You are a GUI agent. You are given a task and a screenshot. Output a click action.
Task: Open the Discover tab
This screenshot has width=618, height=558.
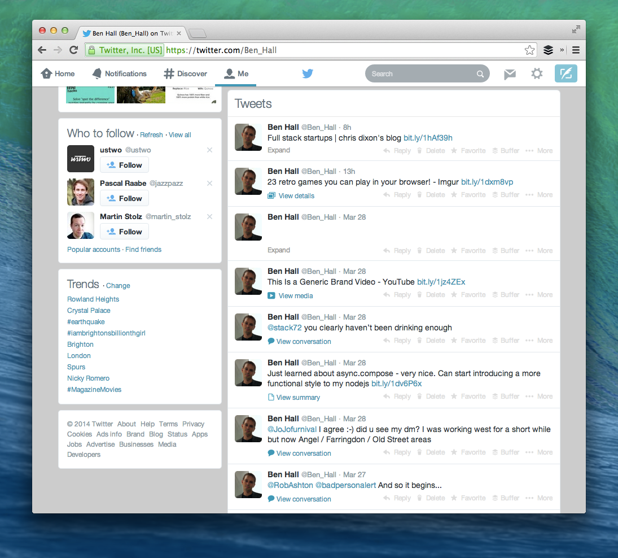point(185,74)
